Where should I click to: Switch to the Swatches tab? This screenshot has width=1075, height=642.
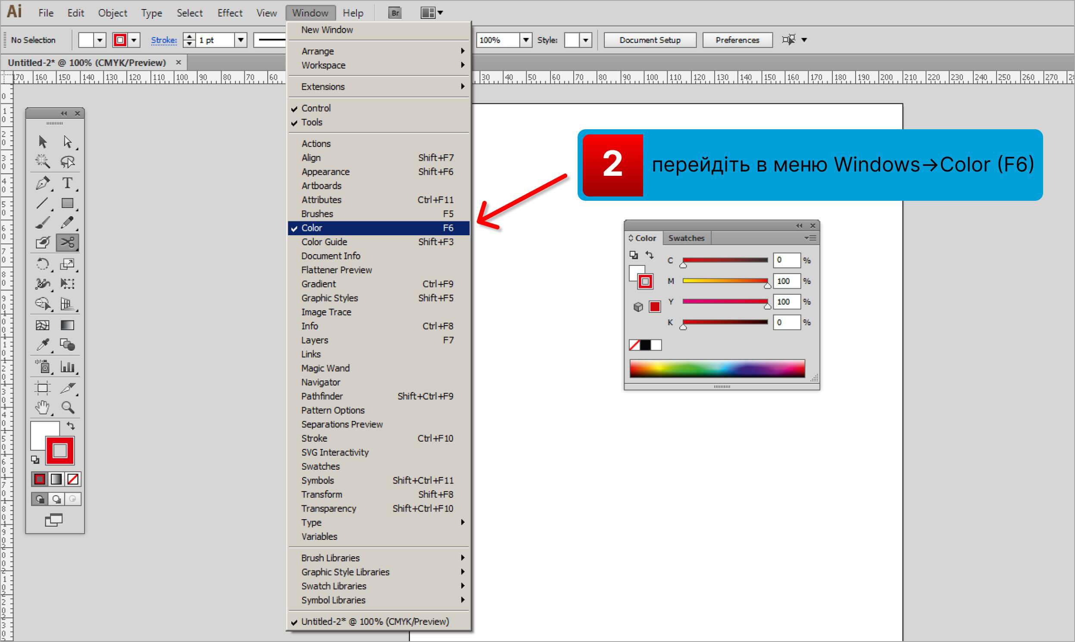[686, 238]
